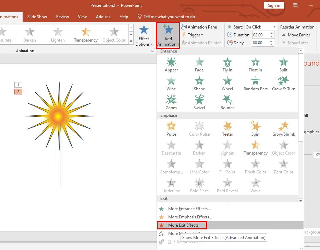Apply the Random Bars entrance effect
The width and height of the screenshot is (320, 250).
pos(255,83)
